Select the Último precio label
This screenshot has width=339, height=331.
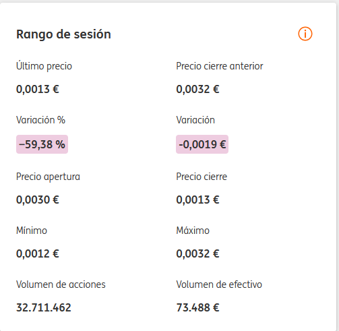(44, 66)
